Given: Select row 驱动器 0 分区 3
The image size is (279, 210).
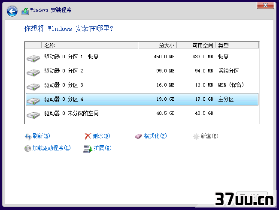Looking at the screenshot, I should pyautogui.click(x=142, y=85).
